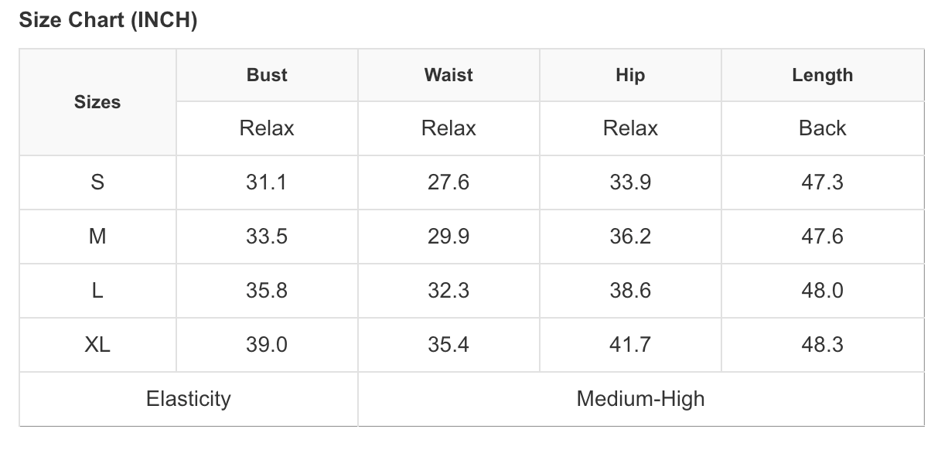Click the 31.1 bust value

pos(267,182)
